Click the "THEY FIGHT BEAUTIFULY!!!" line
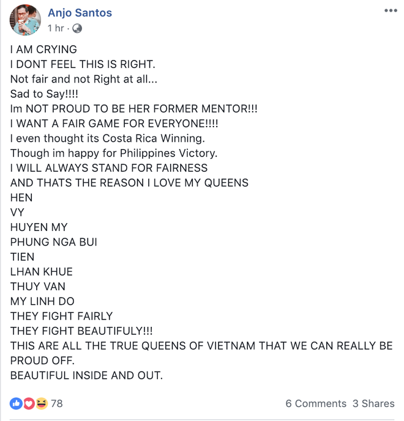 click(81, 331)
